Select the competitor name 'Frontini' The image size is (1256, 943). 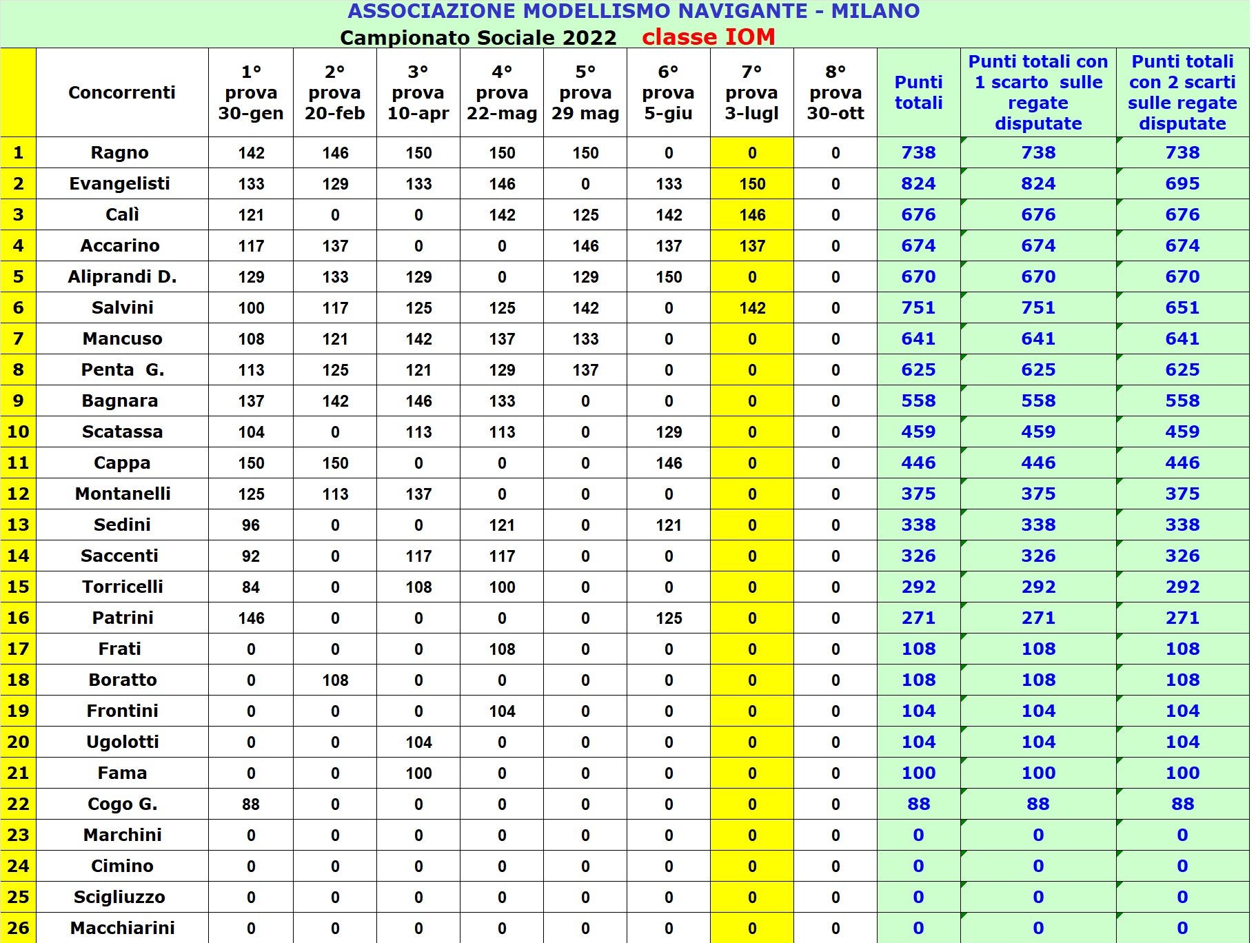click(122, 711)
